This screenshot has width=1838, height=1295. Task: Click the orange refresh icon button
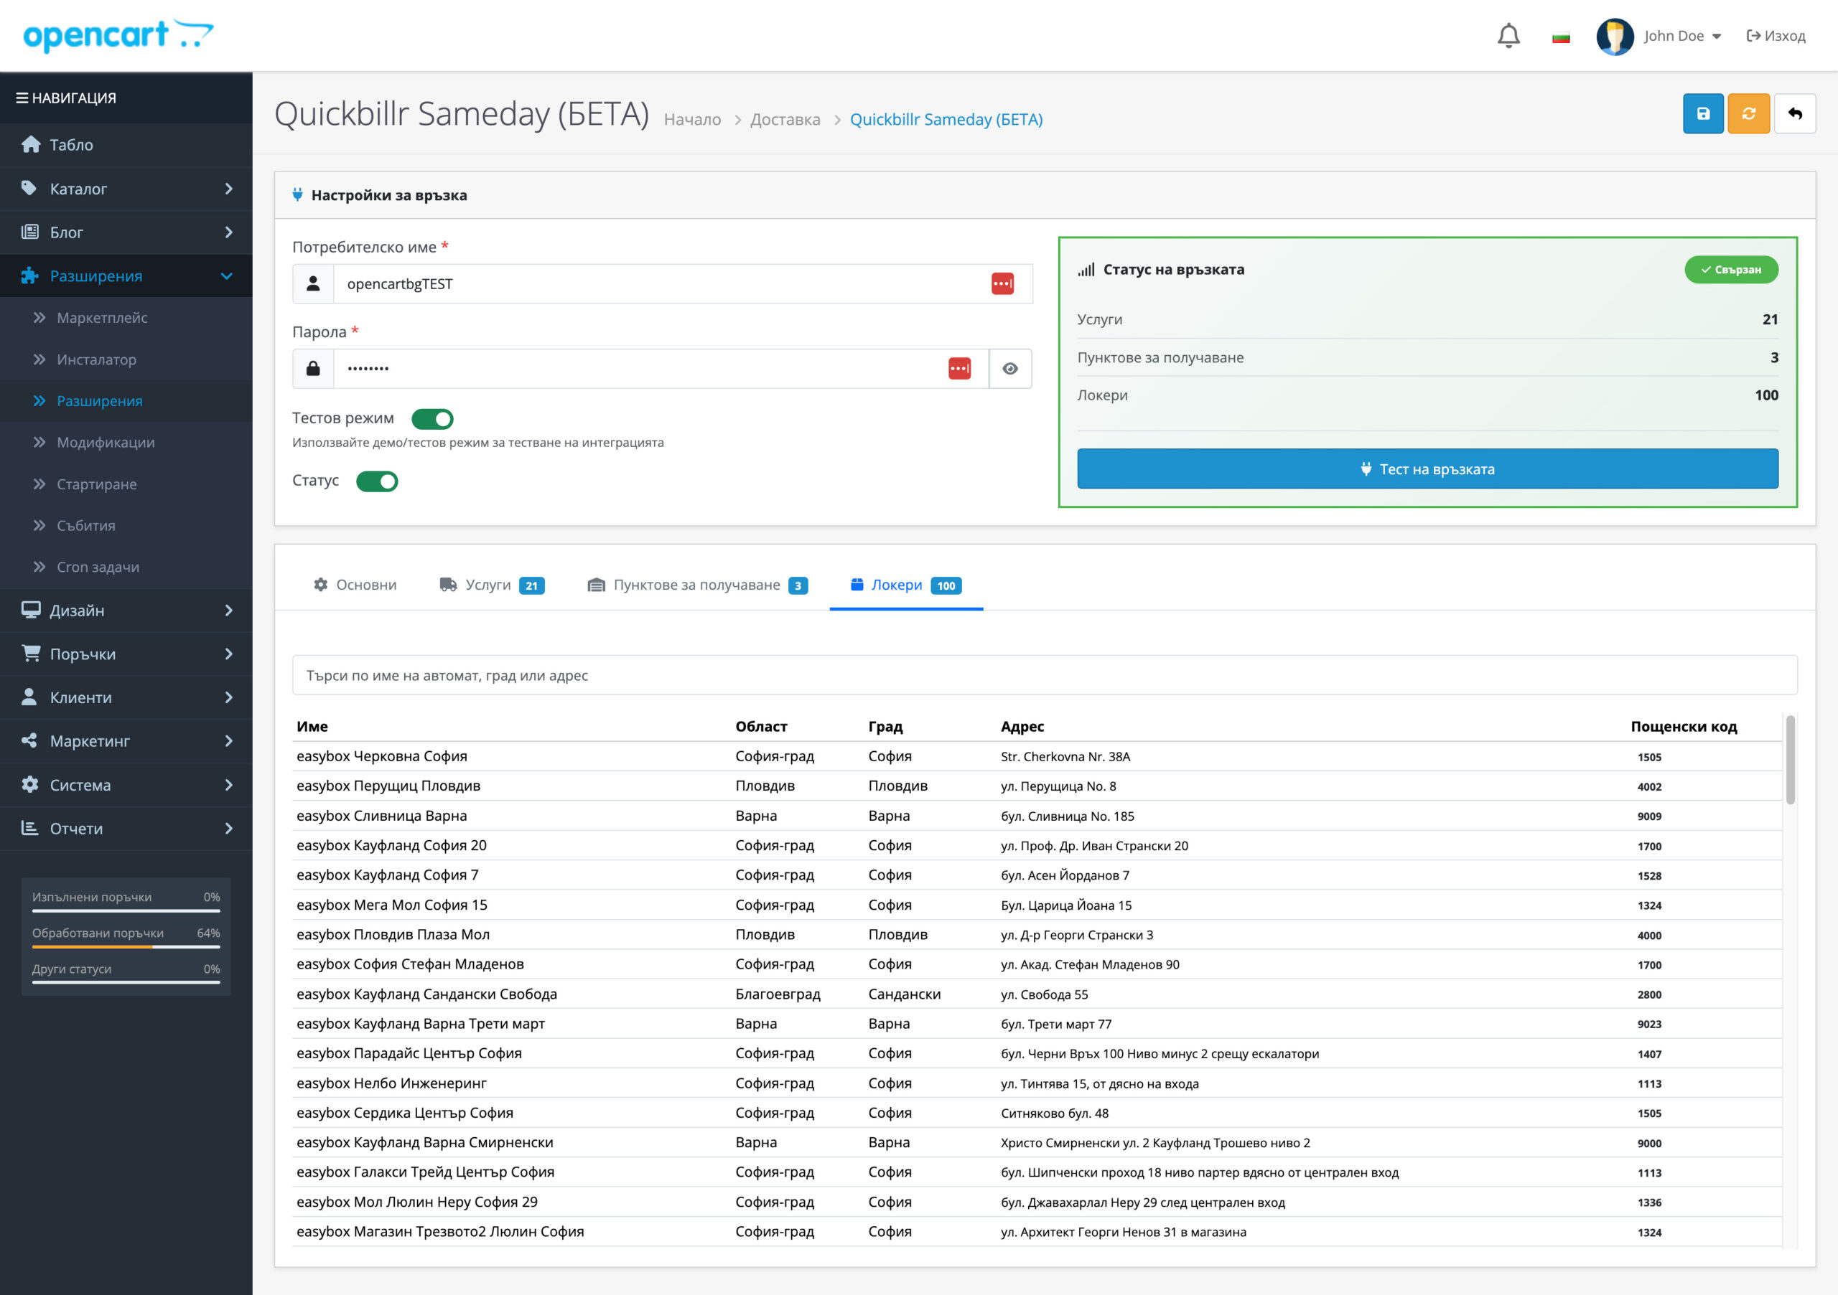click(x=1748, y=113)
